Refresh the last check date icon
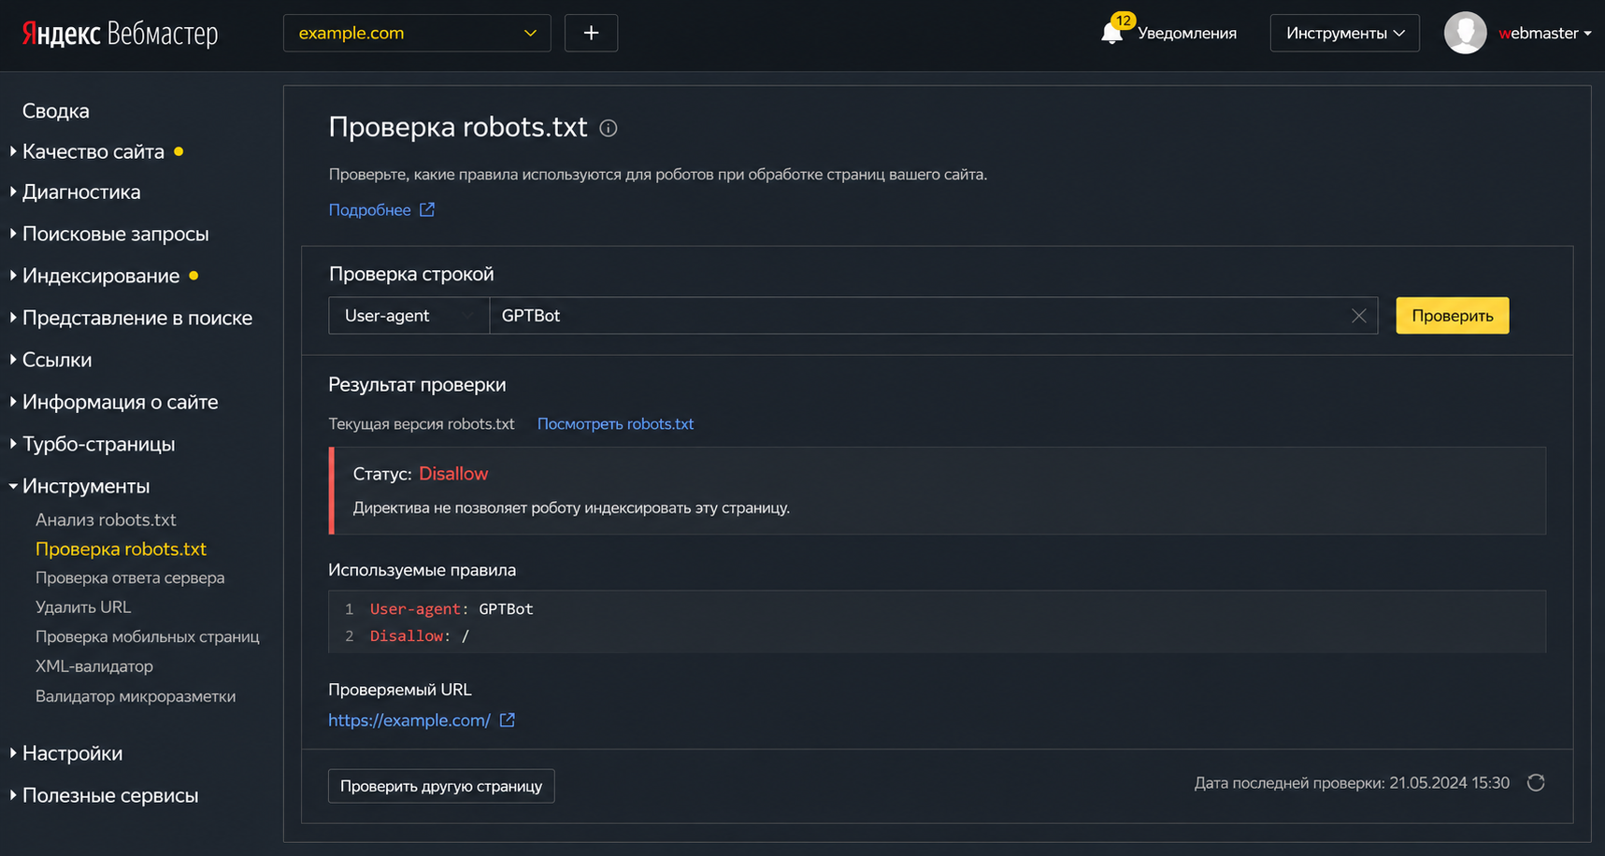1605x856 pixels. (x=1536, y=782)
